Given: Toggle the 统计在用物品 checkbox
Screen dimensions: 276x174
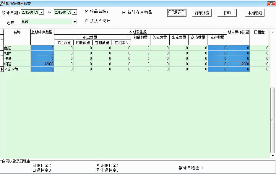Looking at the screenshot, I should tap(124, 12).
